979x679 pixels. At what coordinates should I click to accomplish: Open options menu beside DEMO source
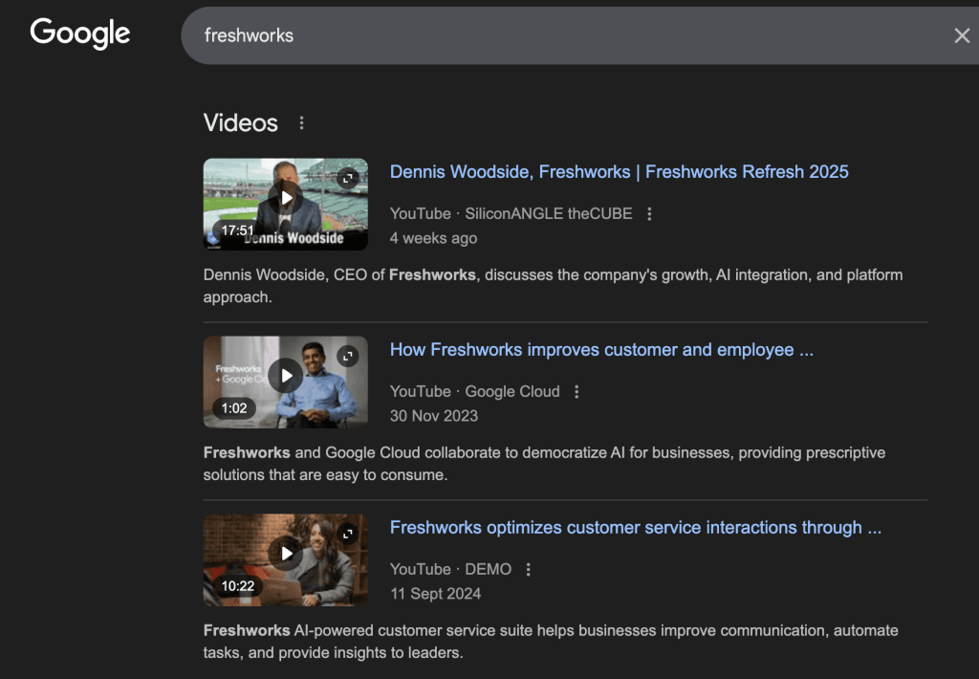pos(528,570)
